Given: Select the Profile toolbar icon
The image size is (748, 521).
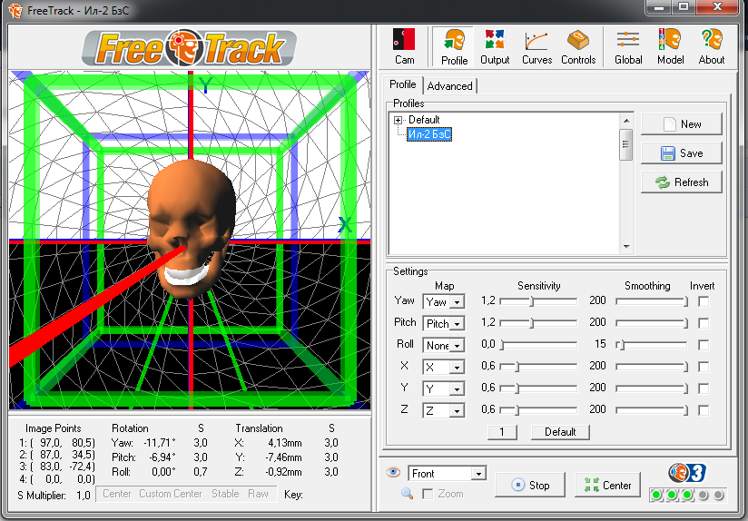Looking at the screenshot, I should tap(454, 45).
